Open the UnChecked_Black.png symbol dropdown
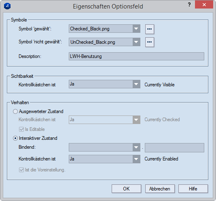Screen dimensions: 216x201 click(136, 42)
